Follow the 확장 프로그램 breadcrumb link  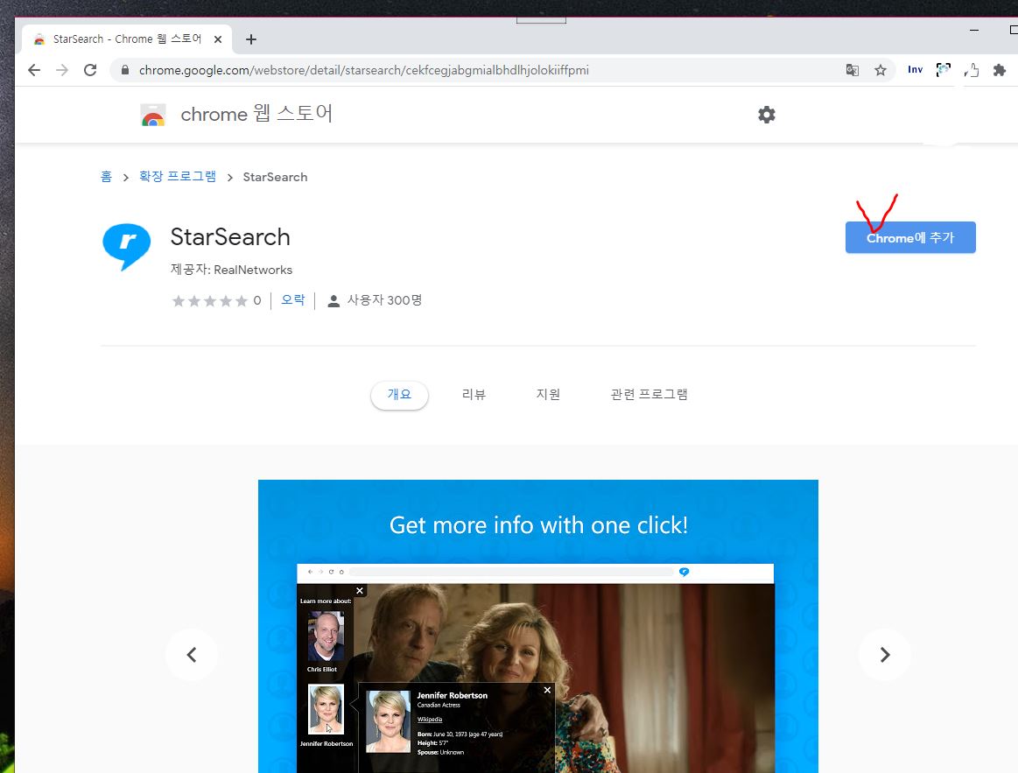[178, 177]
